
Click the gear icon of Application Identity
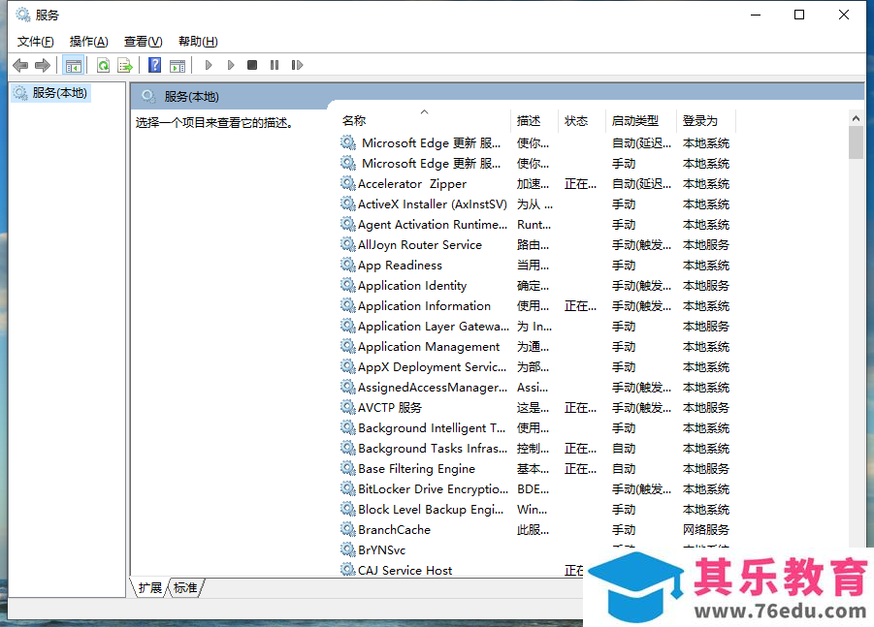pyautogui.click(x=348, y=285)
